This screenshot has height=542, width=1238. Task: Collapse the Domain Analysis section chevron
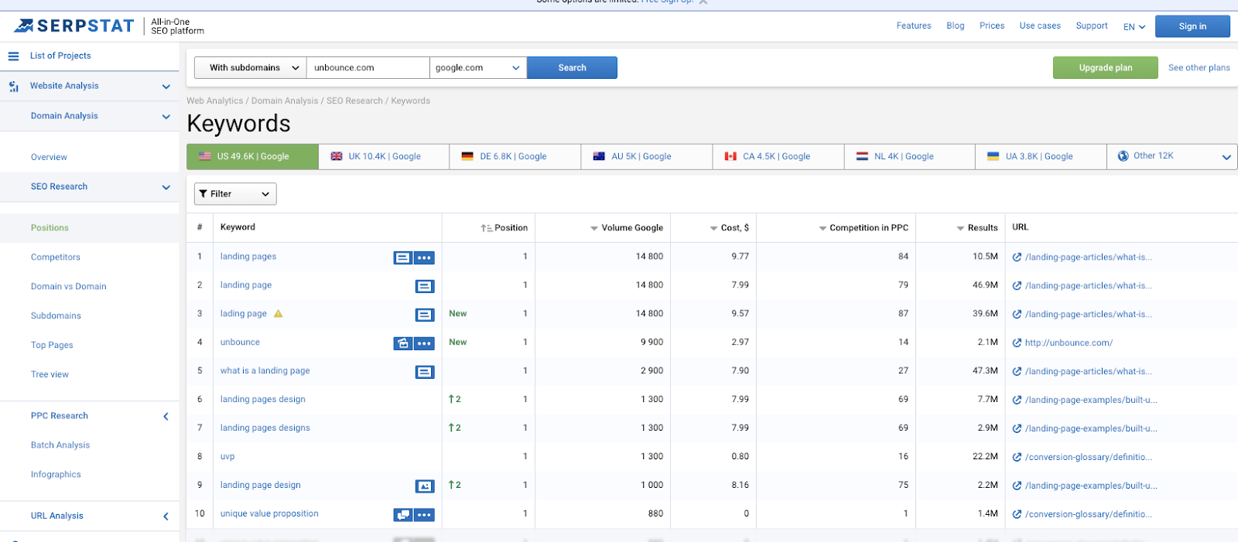166,117
